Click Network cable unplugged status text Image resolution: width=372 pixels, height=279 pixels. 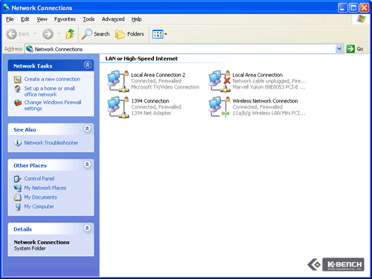pyautogui.click(x=269, y=81)
